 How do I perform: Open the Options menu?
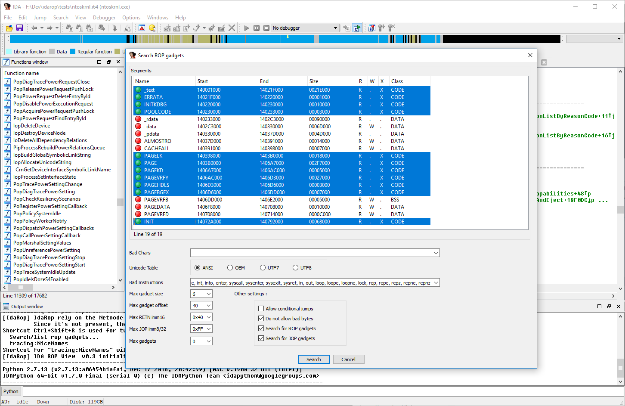click(131, 18)
